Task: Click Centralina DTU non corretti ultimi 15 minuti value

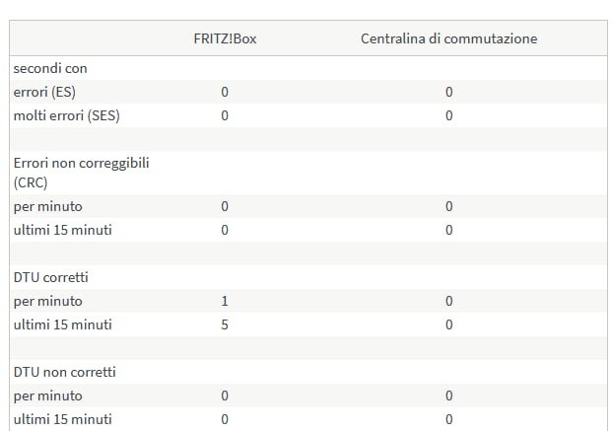Action: [x=448, y=419]
